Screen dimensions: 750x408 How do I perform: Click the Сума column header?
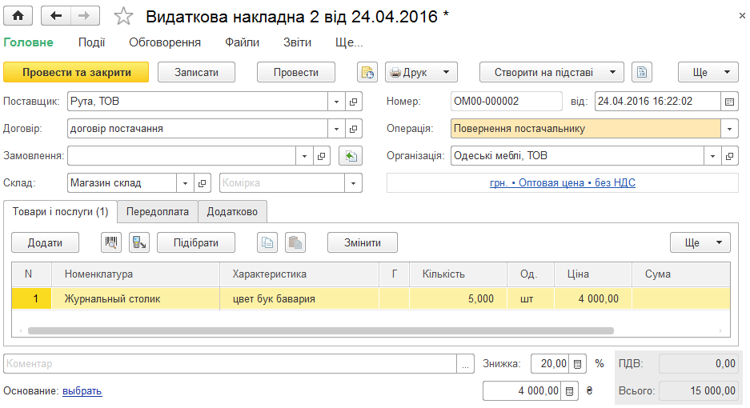click(680, 274)
